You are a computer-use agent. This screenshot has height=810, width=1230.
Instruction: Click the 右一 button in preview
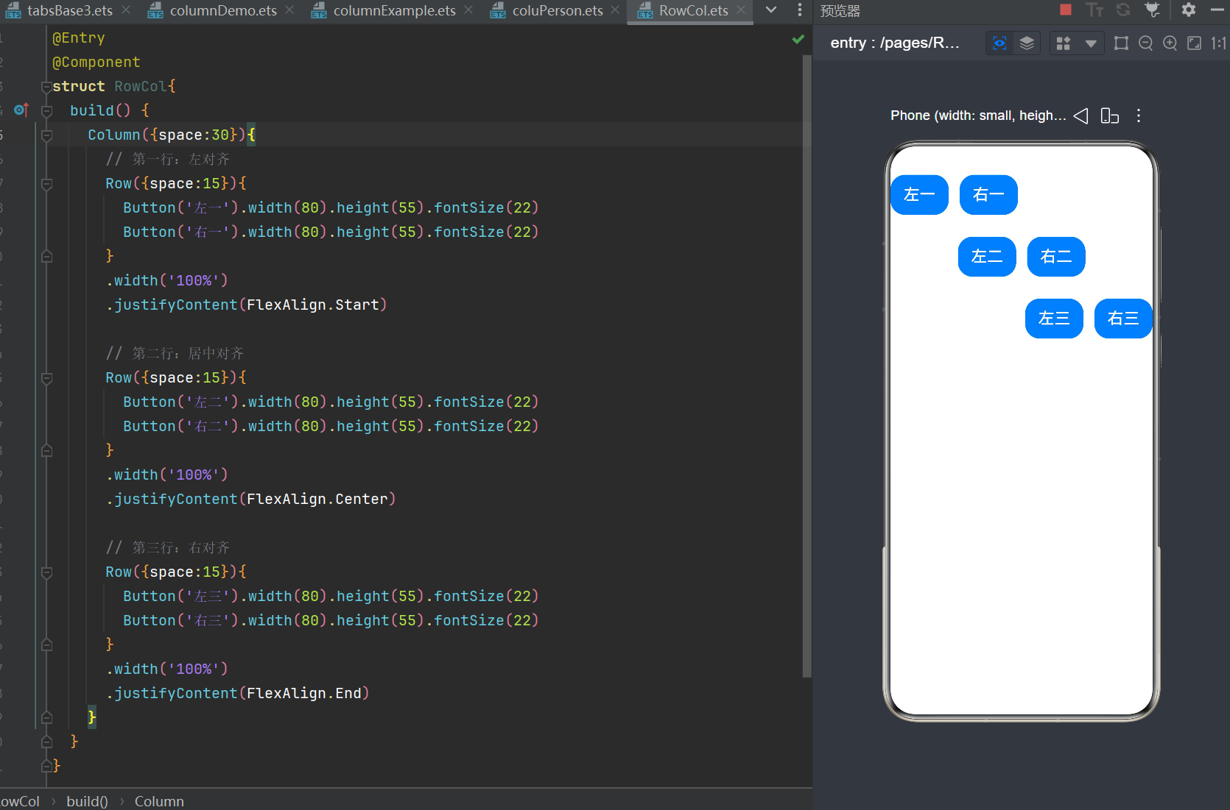point(988,195)
